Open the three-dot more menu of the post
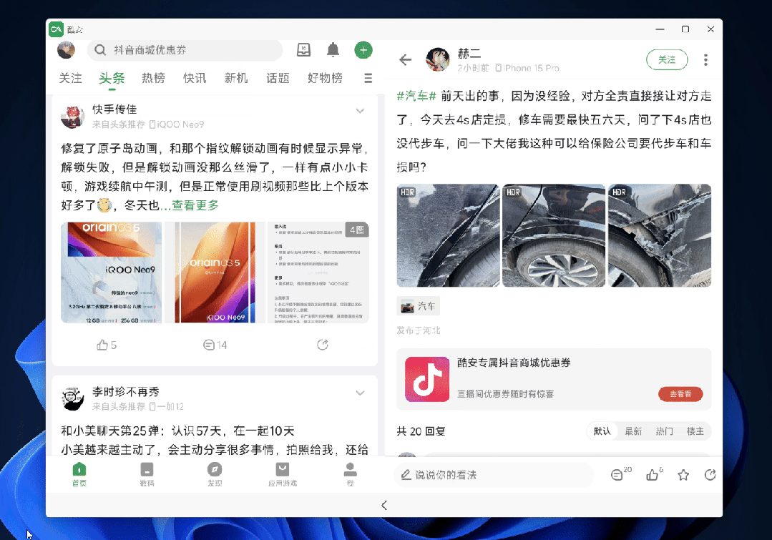Screen dimensions: 772x540 pos(705,60)
